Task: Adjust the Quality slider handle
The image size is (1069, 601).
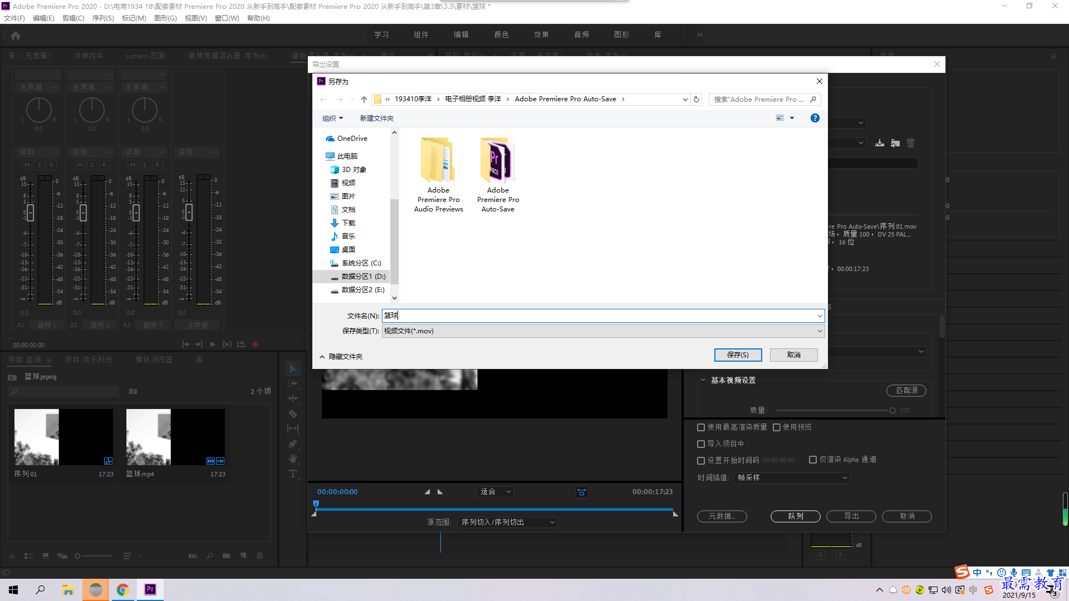Action: click(893, 411)
